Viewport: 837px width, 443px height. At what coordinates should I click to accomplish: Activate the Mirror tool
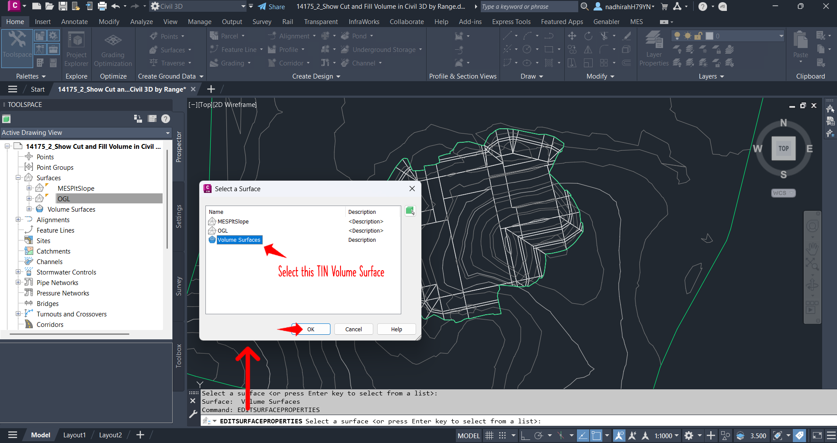[587, 49]
